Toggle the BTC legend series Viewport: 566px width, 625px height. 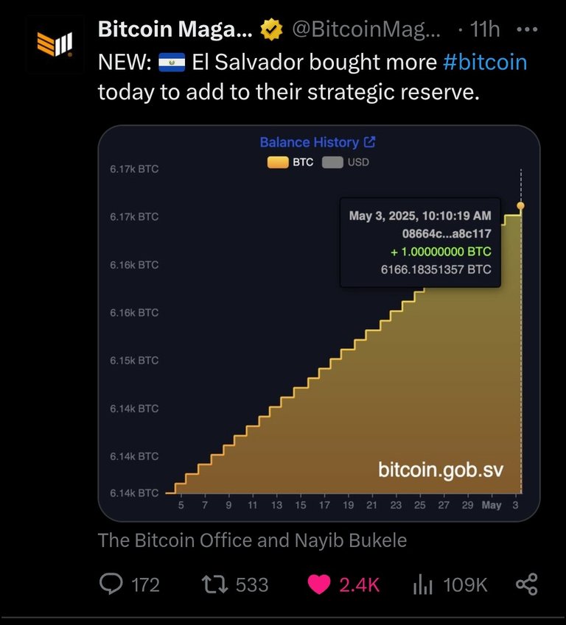coord(290,162)
